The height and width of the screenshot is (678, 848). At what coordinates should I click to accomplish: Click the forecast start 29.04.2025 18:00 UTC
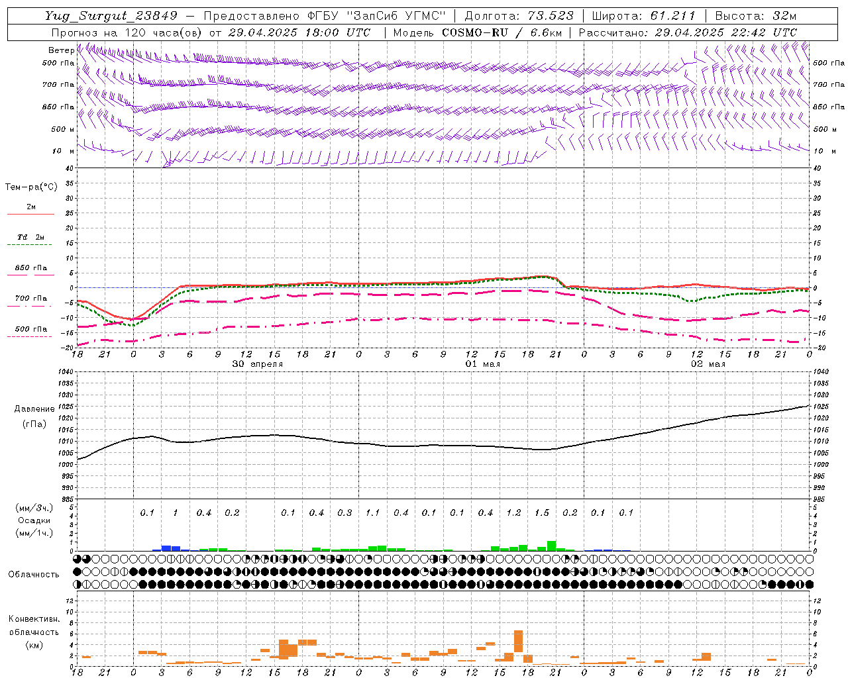click(x=299, y=32)
